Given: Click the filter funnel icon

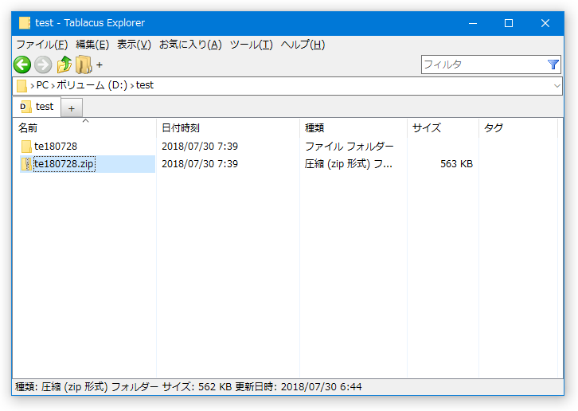Looking at the screenshot, I should point(553,65).
